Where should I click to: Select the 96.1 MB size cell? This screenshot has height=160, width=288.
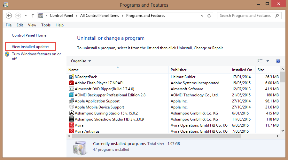tap(272, 101)
